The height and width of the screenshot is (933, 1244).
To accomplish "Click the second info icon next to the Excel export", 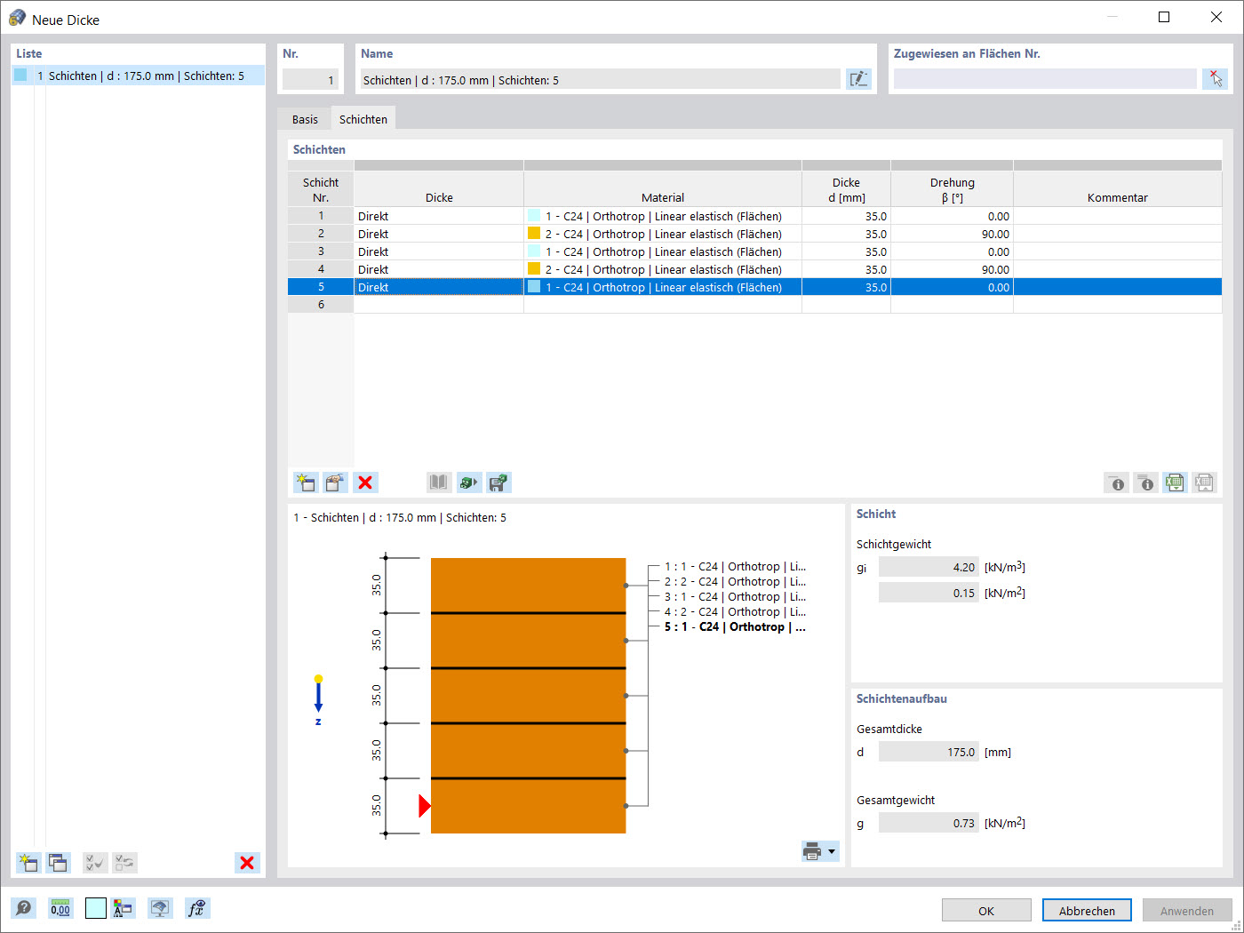I will click(x=1146, y=482).
